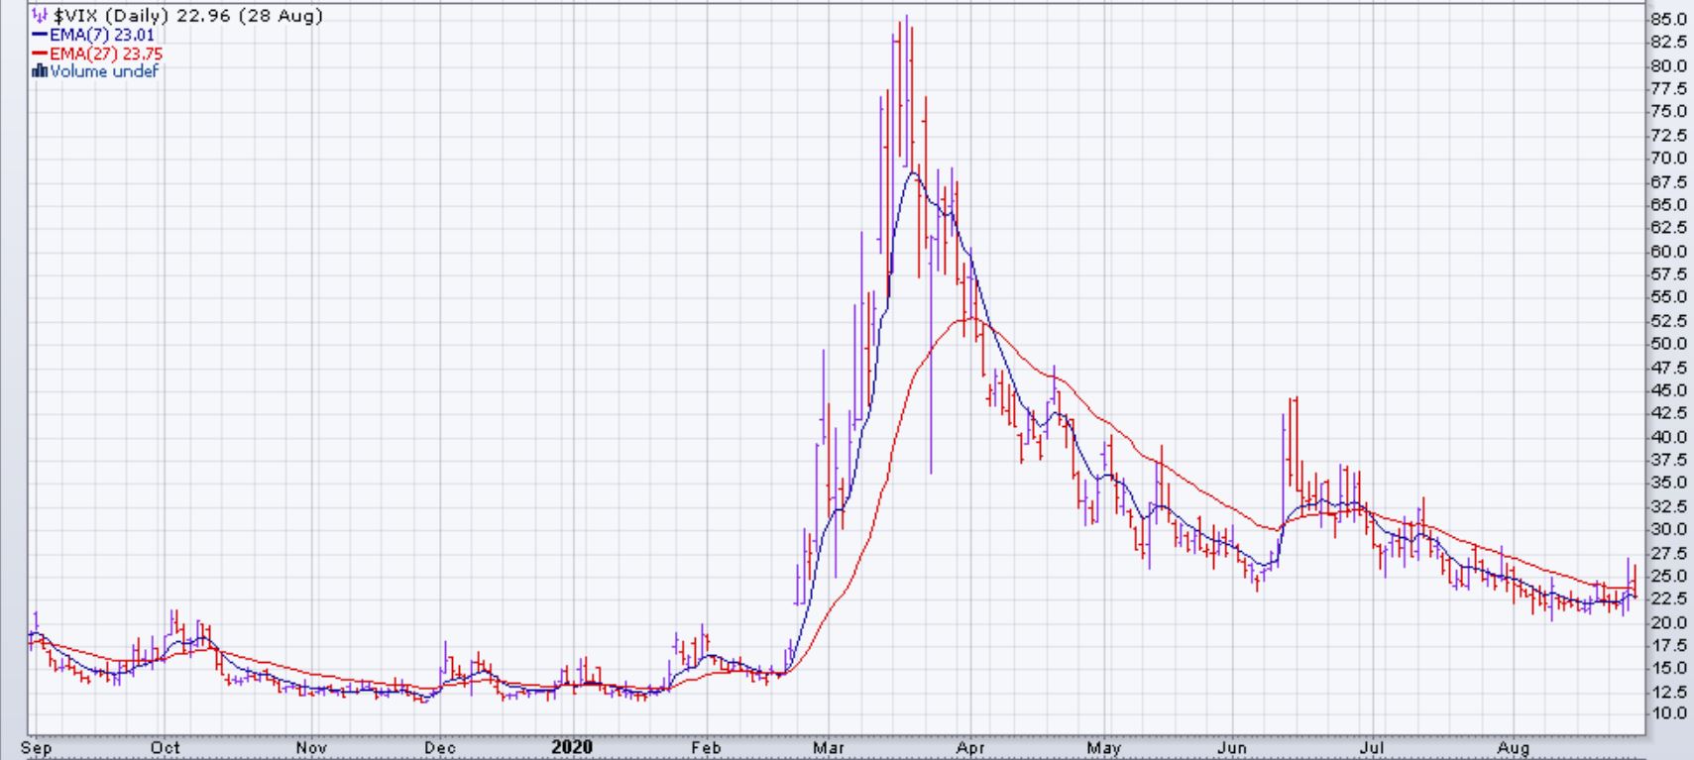1694x760 pixels.
Task: Select the $VIX (Daily) title text
Action: pos(112,16)
